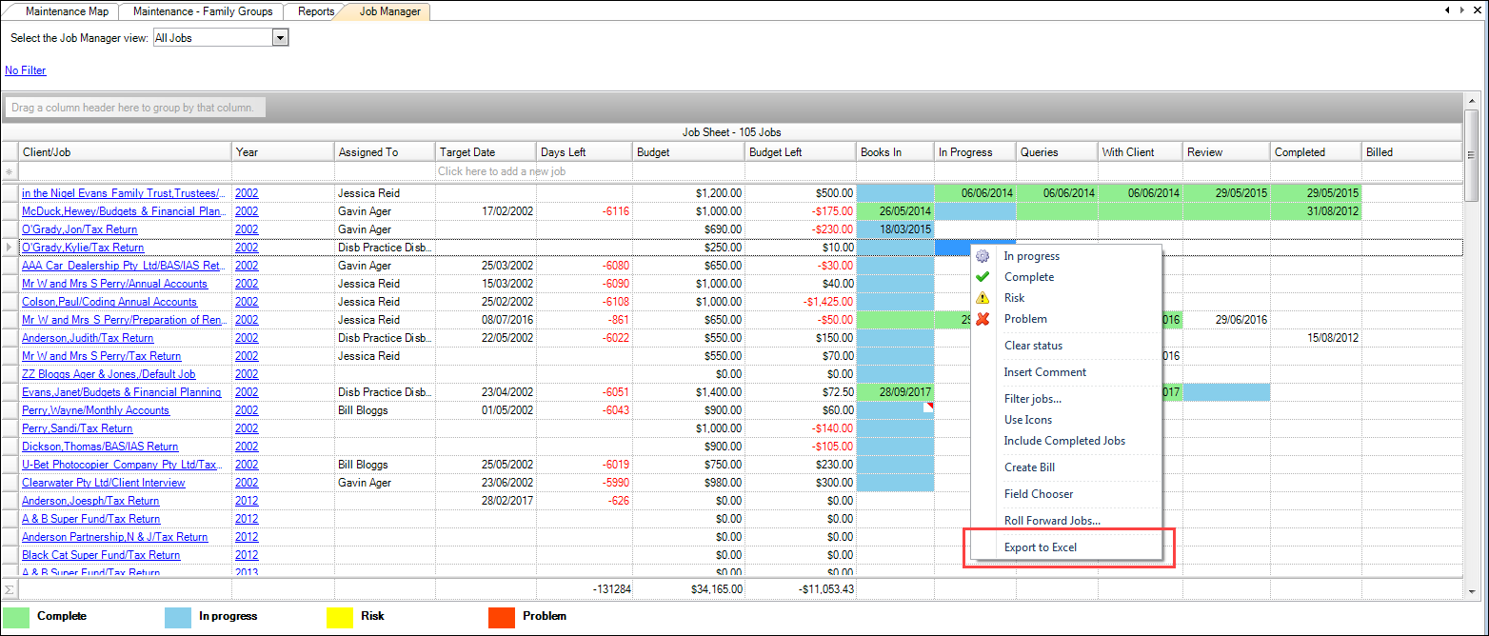Click the green checkmark Complete icon
The height and width of the screenshot is (636, 1489).
(983, 277)
